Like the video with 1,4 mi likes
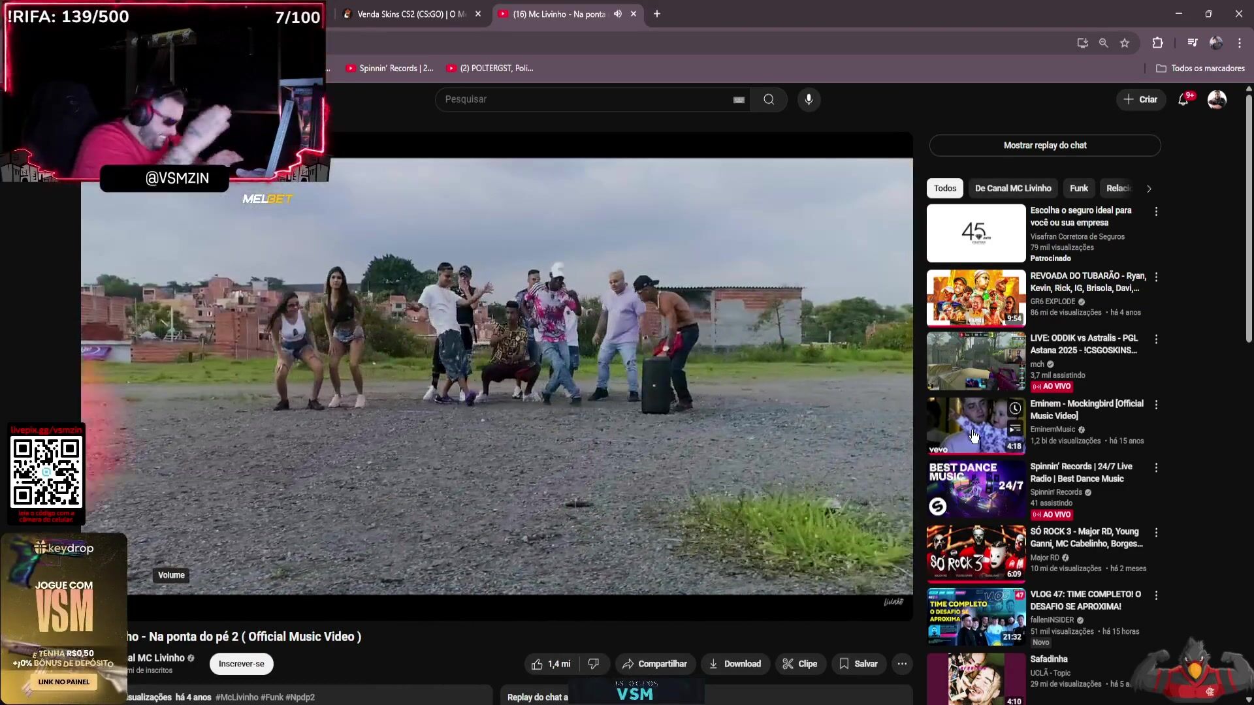The image size is (1254, 705). [x=552, y=664]
